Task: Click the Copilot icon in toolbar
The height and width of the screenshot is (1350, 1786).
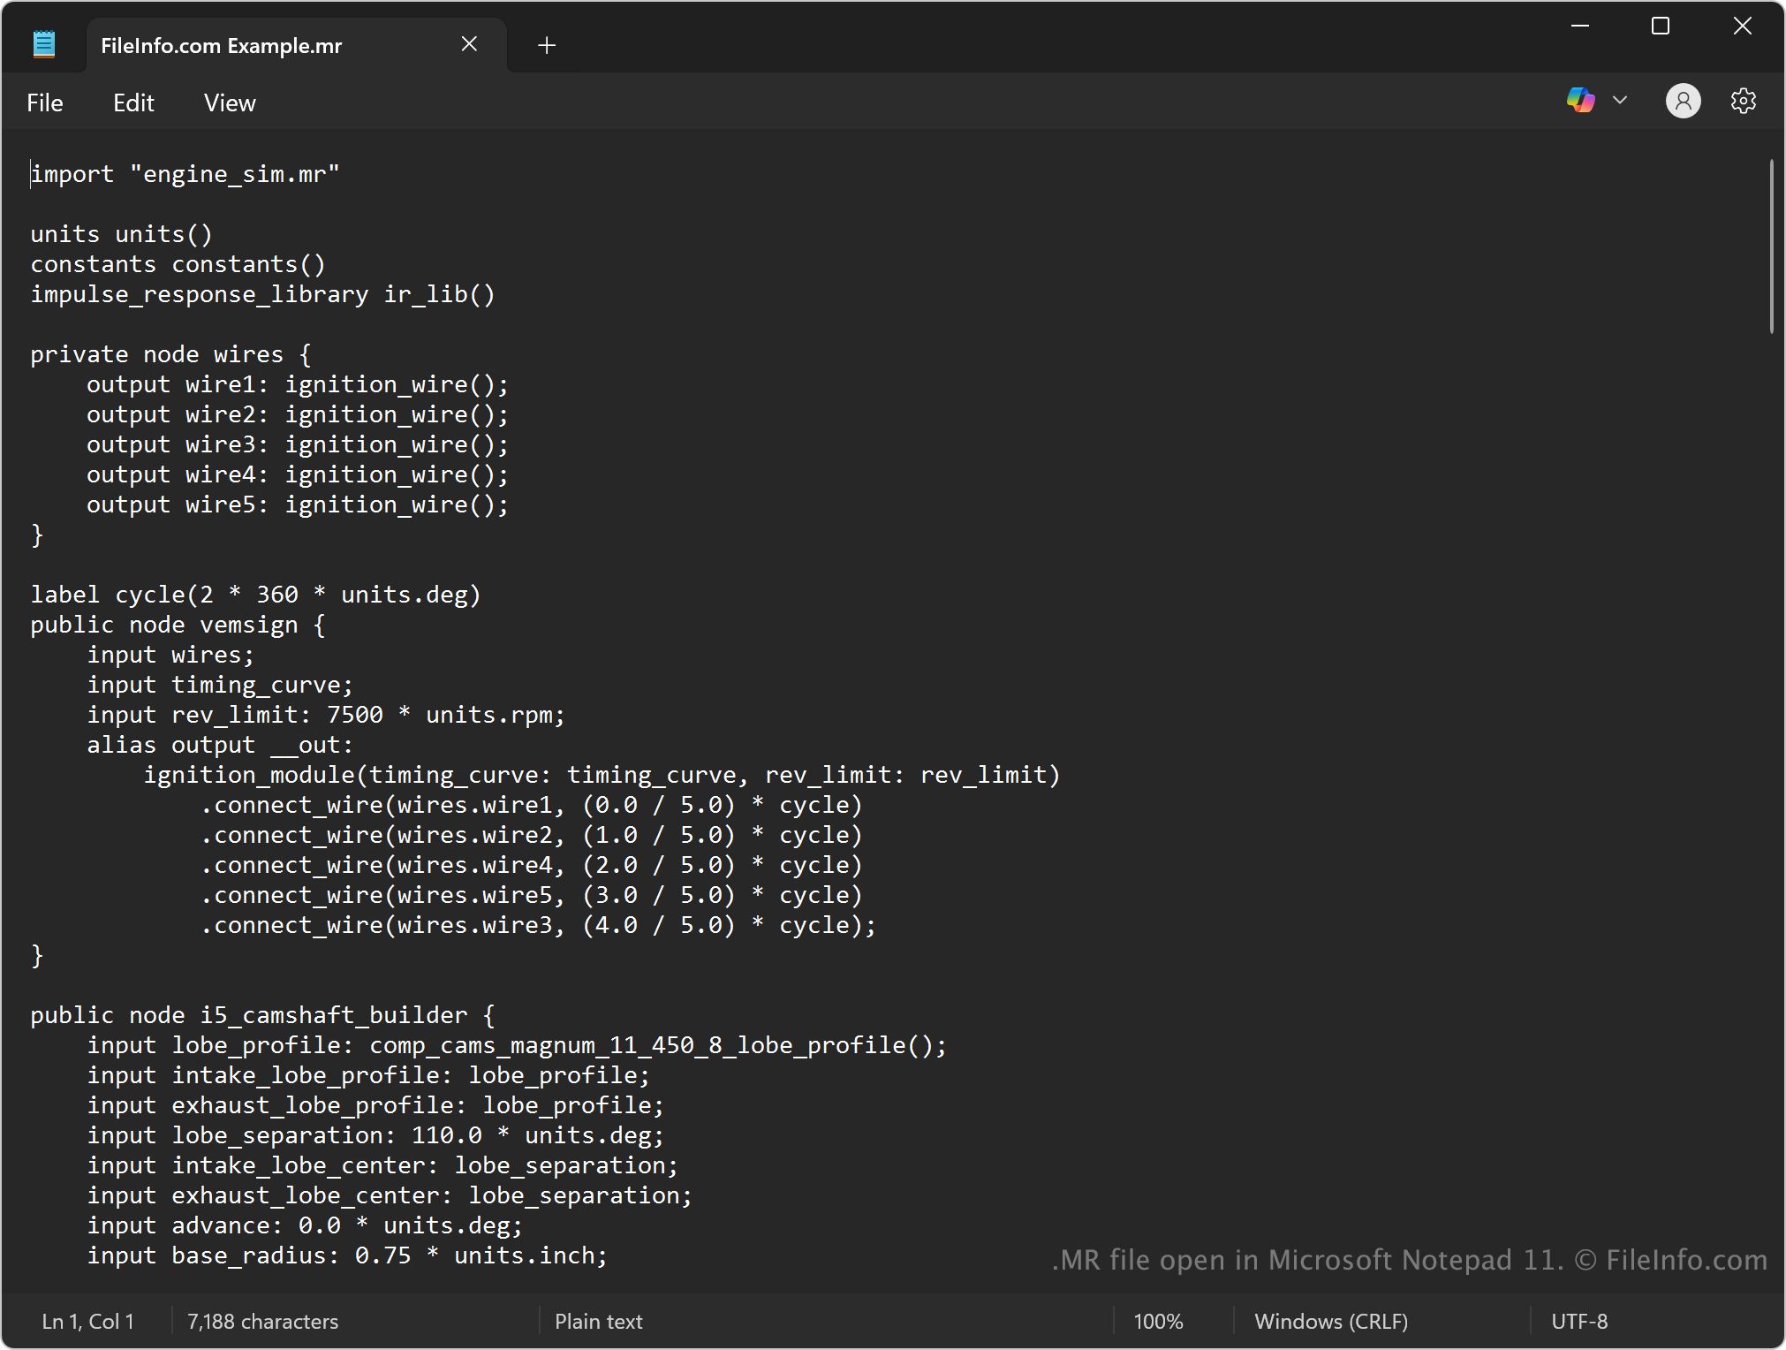Action: 1580,101
